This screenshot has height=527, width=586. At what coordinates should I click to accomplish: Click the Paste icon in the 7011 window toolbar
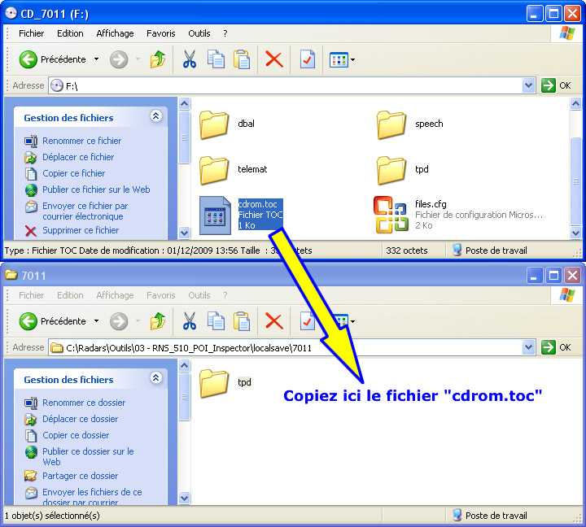pyautogui.click(x=242, y=321)
